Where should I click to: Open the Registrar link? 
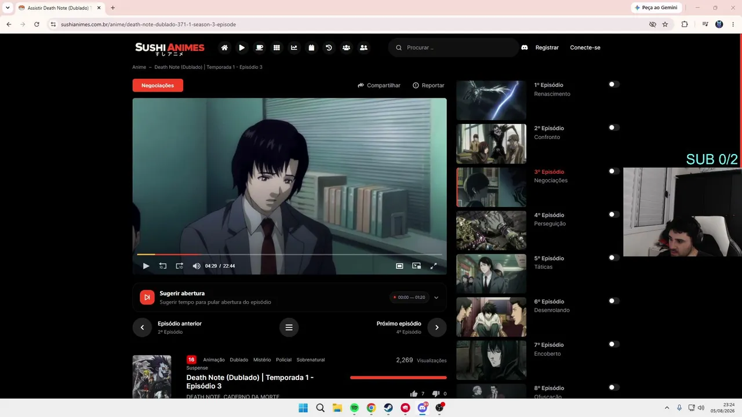point(547,47)
